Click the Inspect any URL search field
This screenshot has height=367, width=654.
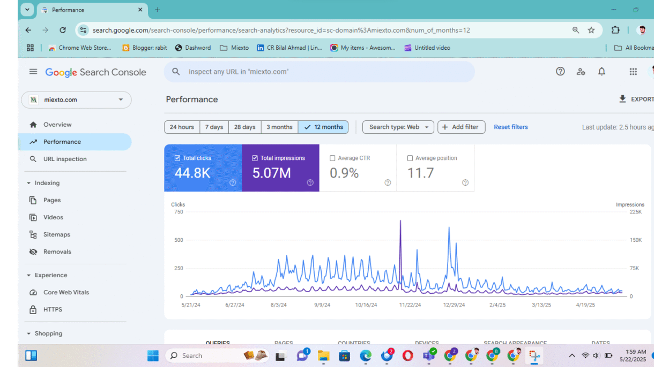pos(319,72)
